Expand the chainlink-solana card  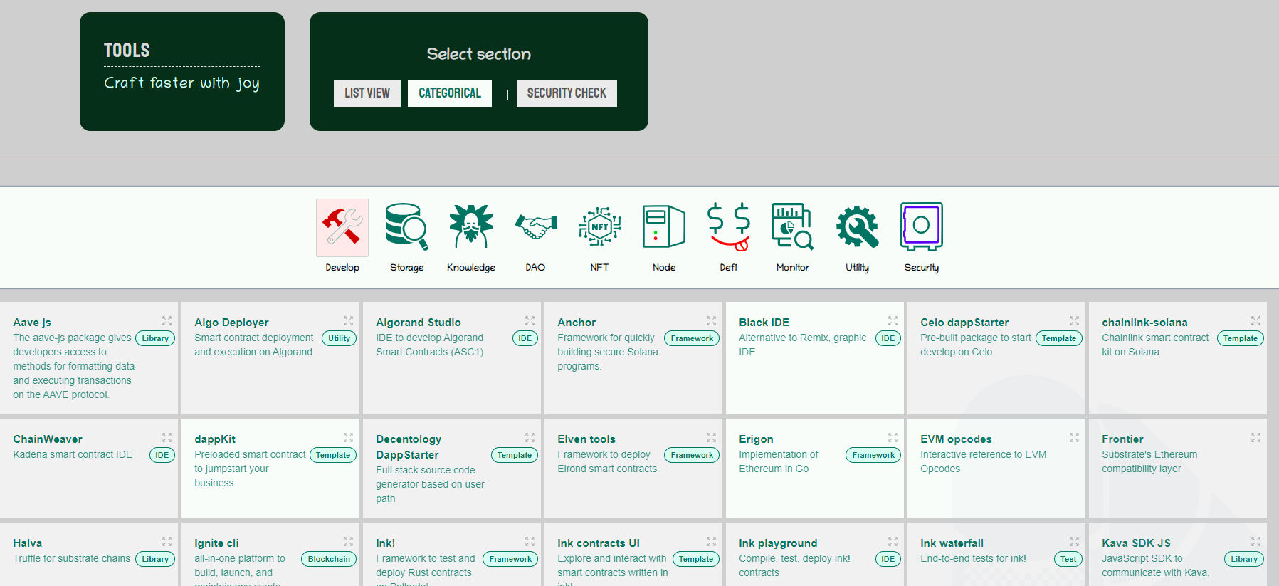(x=1256, y=321)
